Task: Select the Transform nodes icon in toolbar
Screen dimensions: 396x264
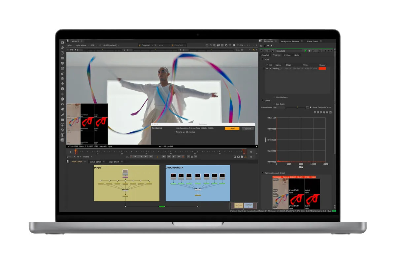Action: coord(62,84)
